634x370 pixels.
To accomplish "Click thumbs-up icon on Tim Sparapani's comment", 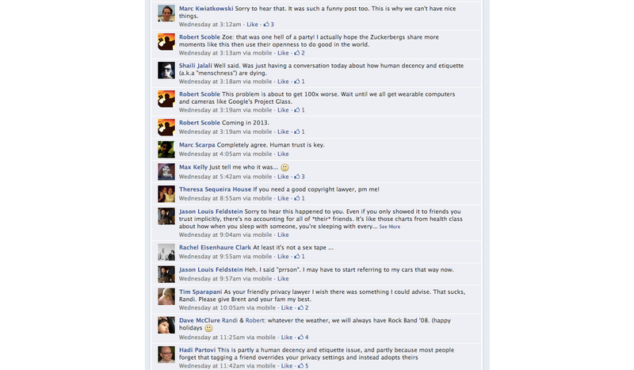I will tap(300, 307).
